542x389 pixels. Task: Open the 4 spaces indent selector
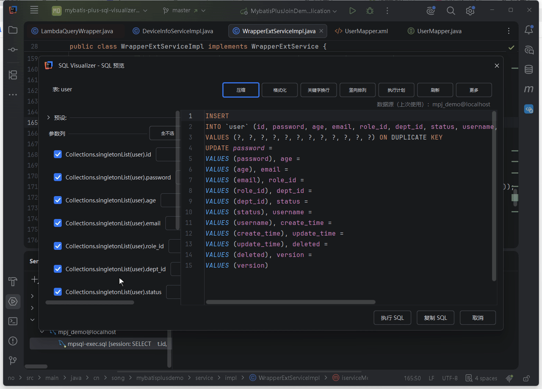[481, 378]
